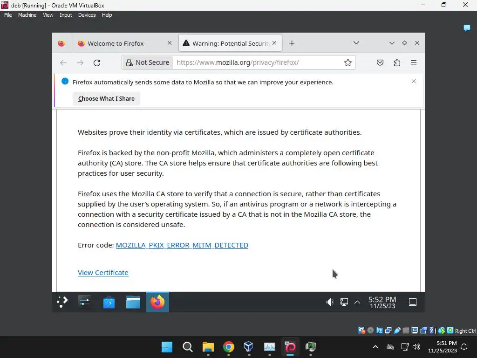Viewport: 477px width, 358px height.
Task: Click the Firefox View icon in tab strip
Action: click(61, 43)
